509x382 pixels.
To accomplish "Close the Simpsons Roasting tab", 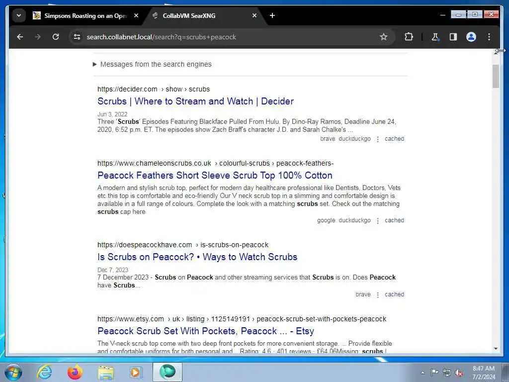I will point(136,15).
